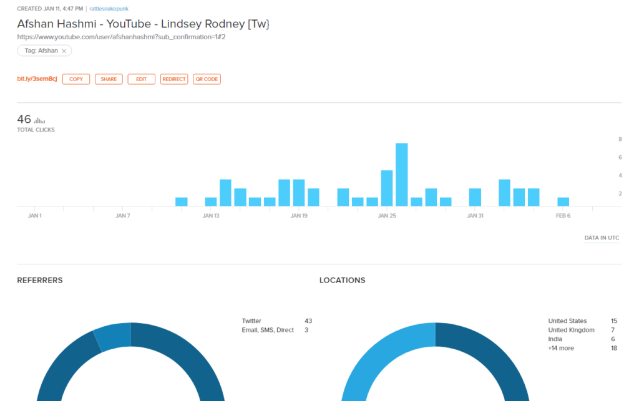
Task: Click the 46 total clicks count
Action: pyautogui.click(x=24, y=119)
